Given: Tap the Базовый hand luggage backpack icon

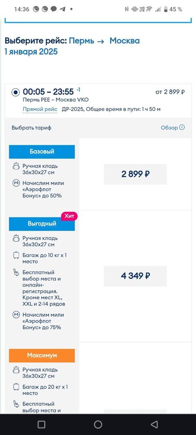Looking at the screenshot, I should 16,166.
